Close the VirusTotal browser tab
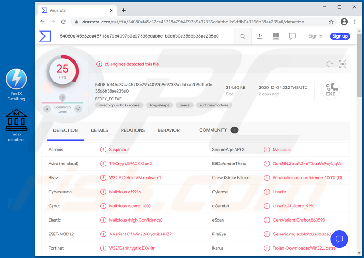This screenshot has width=364, height=258. [x=111, y=10]
